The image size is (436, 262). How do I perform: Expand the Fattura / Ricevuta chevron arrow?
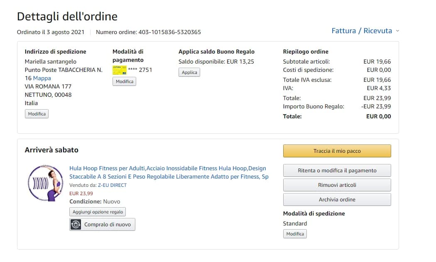coord(397,31)
